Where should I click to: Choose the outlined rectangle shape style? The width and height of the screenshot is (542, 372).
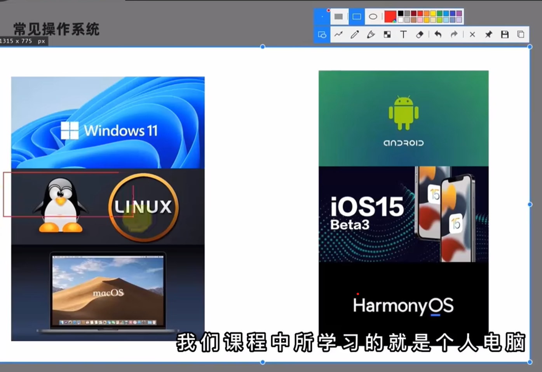[x=357, y=17]
